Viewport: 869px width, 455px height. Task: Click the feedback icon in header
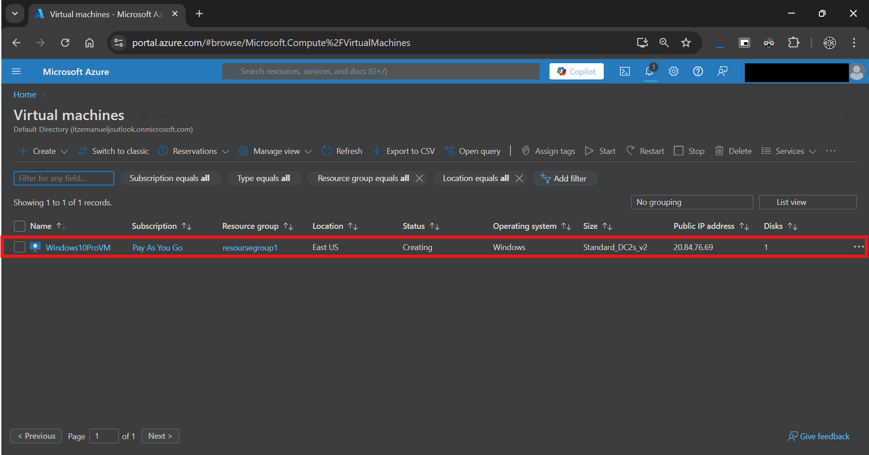[x=723, y=71]
